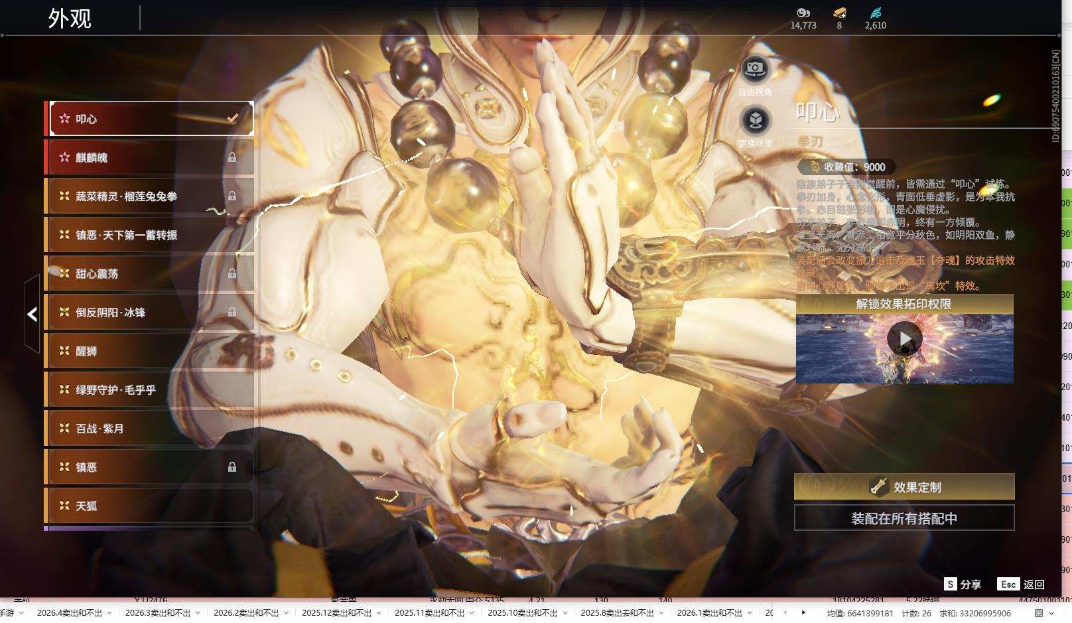Open the dropdown on 2025.12卖出和不出 tab
Viewport: 1072px width, 623px height.
click(379, 613)
